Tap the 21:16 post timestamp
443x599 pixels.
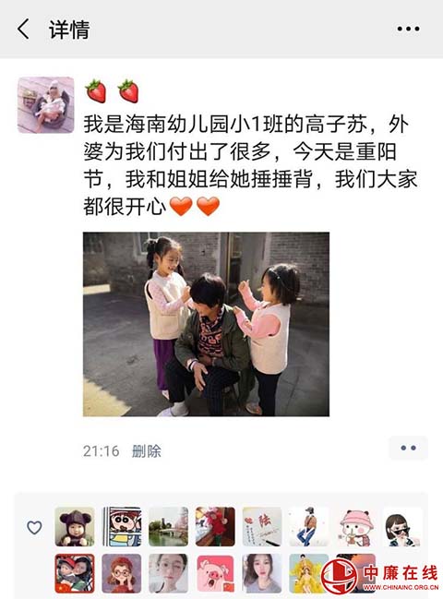101,451
